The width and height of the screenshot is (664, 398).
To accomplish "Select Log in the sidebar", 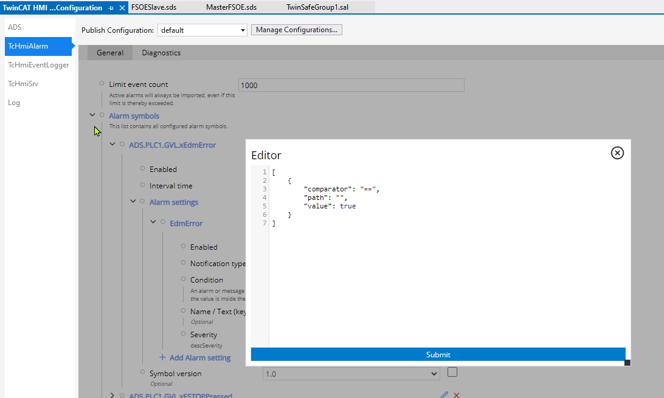I will coord(14,103).
